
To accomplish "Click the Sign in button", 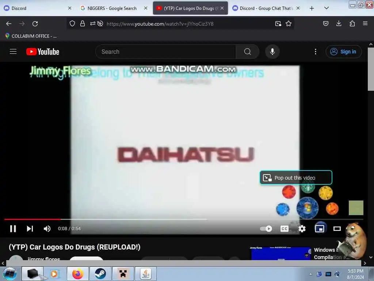I will pos(344,52).
